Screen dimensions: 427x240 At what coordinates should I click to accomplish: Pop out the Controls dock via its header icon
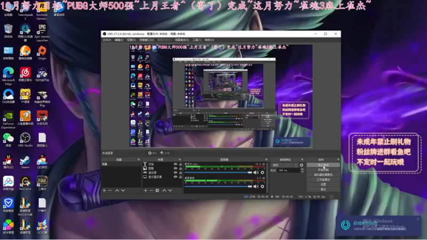coord(338,159)
